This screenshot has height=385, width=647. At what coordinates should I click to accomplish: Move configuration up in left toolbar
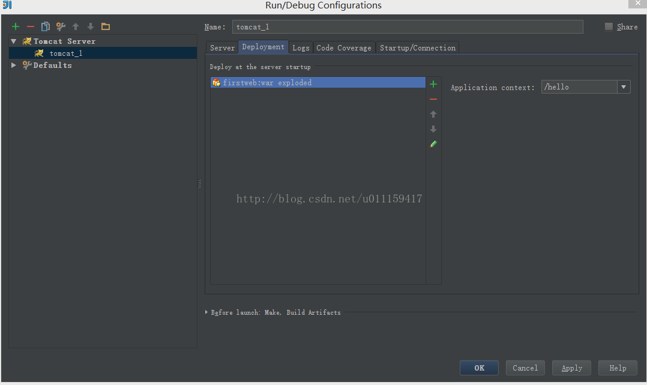pos(76,26)
